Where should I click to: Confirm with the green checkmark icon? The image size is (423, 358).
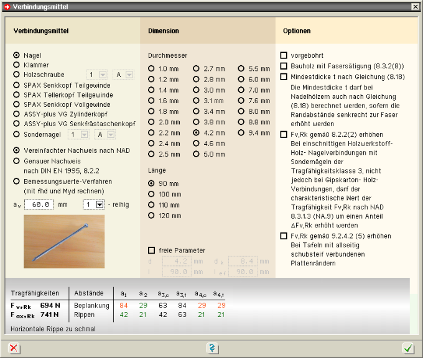click(x=408, y=349)
